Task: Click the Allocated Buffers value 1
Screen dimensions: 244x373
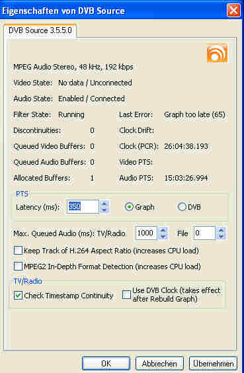Action: [92, 178]
